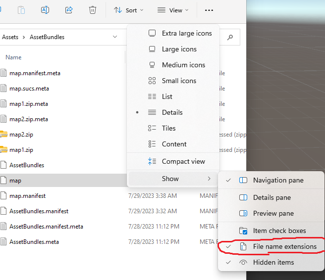
Task: Click the Rename icon in toolbar
Action: [x=45, y=10]
